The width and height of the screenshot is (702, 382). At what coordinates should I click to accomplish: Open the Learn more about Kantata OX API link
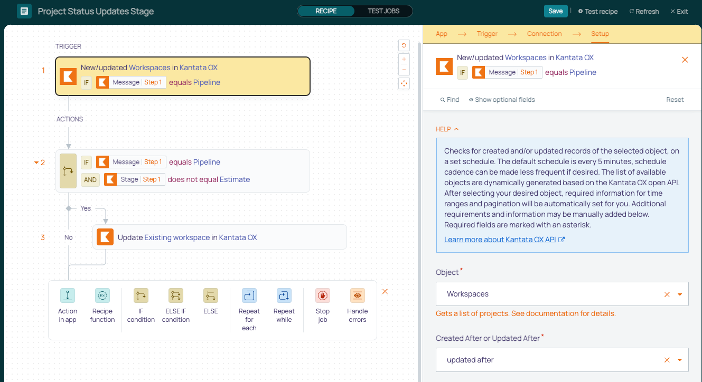coord(504,240)
